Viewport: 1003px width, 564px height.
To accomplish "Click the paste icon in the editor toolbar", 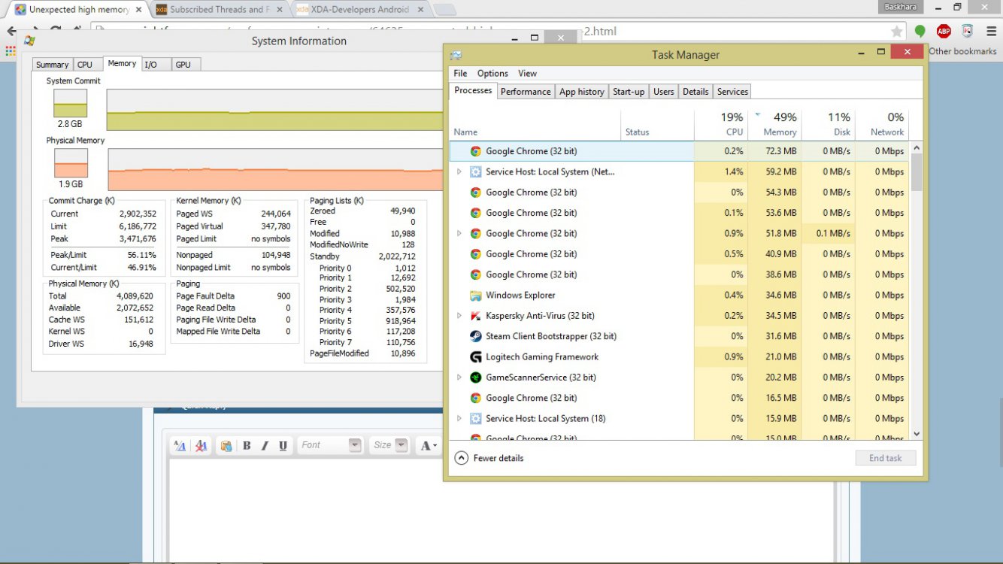I will (x=226, y=445).
